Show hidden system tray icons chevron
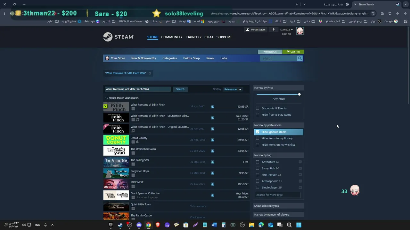The image size is (410, 230). pyautogui.click(x=52, y=225)
